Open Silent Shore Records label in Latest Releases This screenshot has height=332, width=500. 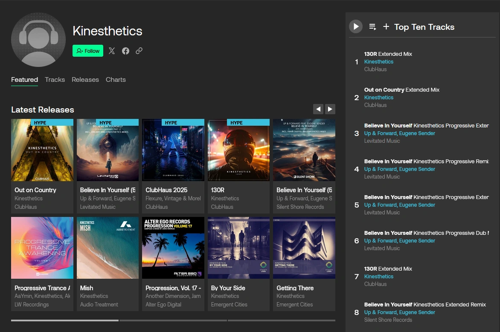(x=300, y=207)
